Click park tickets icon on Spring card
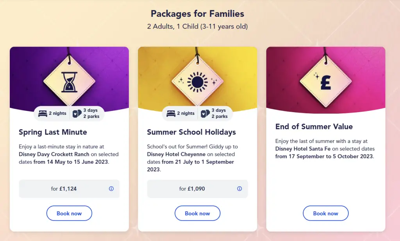400x241 pixels. click(x=77, y=114)
